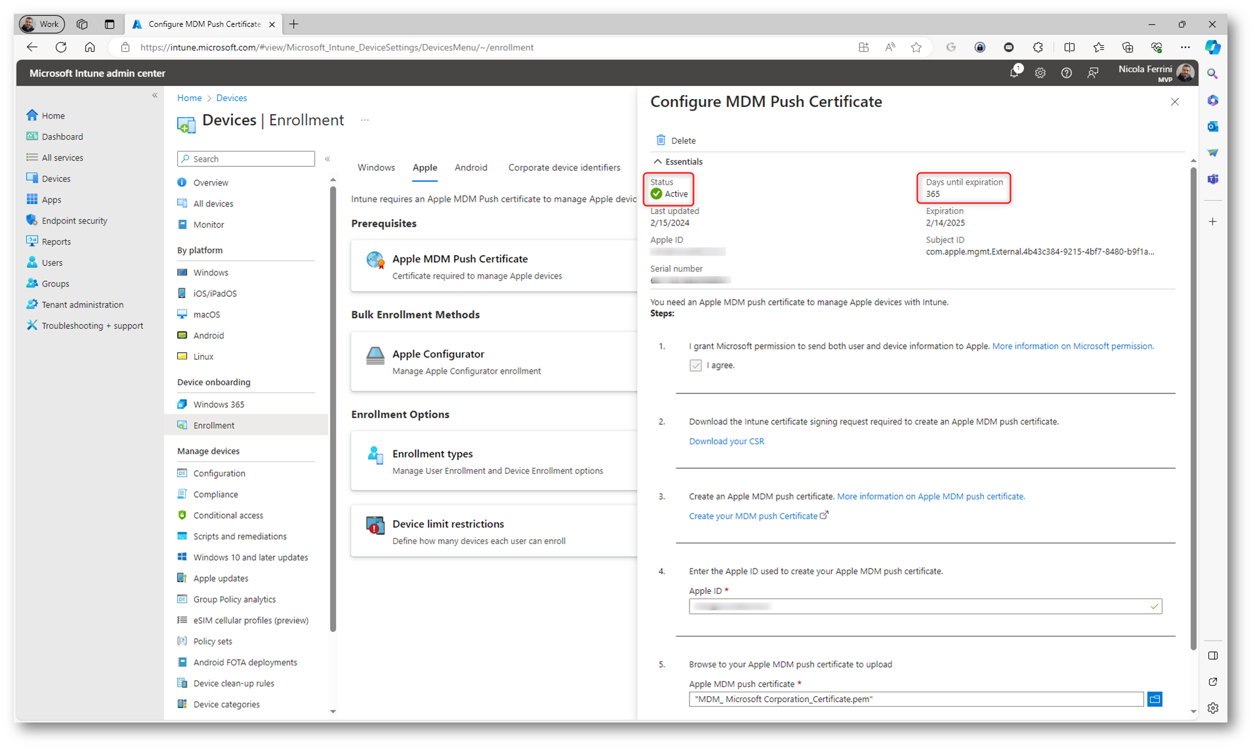Open Read aloud icon in address bar

(890, 47)
